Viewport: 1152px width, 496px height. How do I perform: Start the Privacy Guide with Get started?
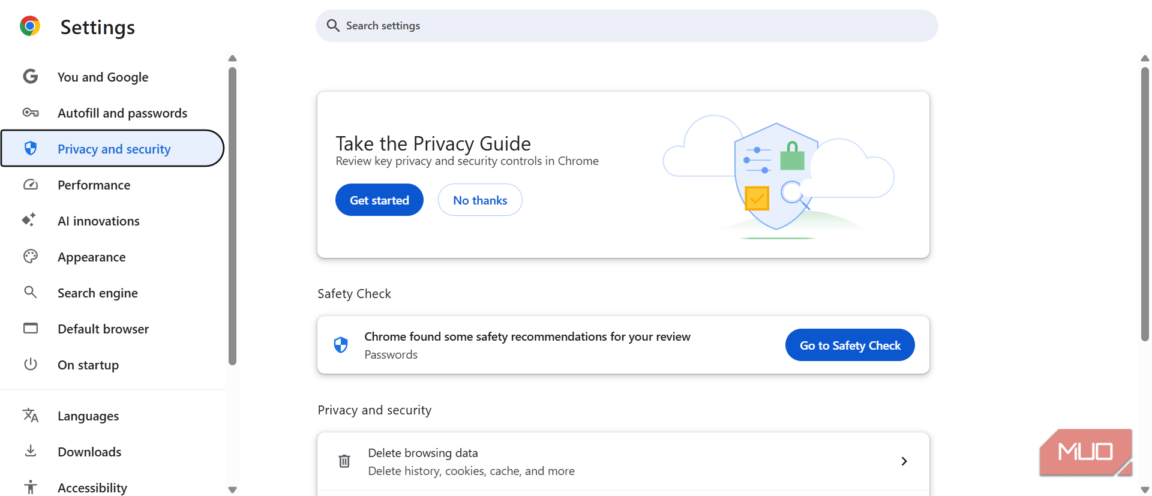click(x=379, y=200)
